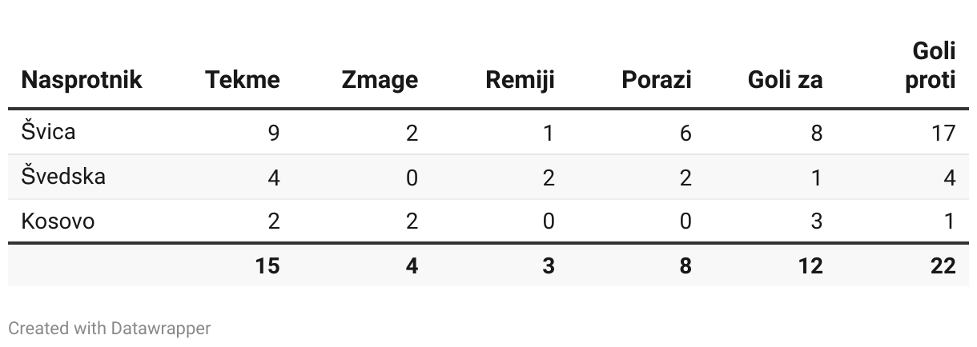Select Švica's Goli proti value 17

pyautogui.click(x=943, y=132)
